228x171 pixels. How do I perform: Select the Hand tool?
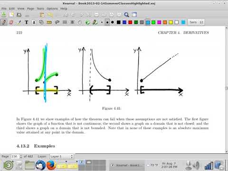(80, 22)
